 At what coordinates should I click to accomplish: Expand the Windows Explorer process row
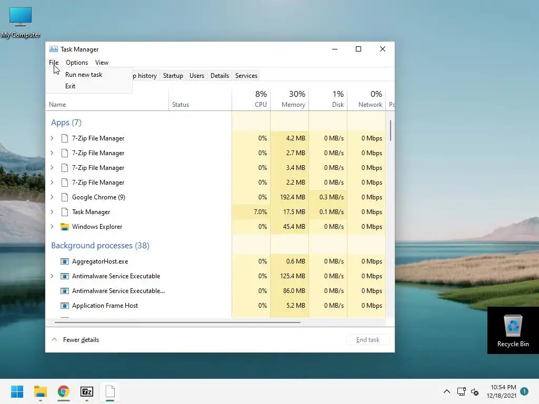(52, 227)
